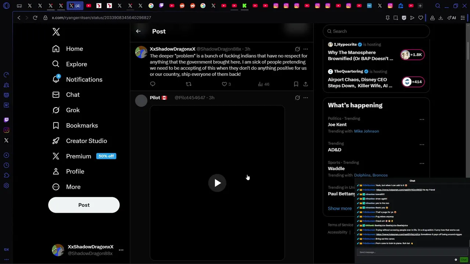Go back using the Post header arrow
Viewport: 470px width, 264px height.
tap(138, 31)
